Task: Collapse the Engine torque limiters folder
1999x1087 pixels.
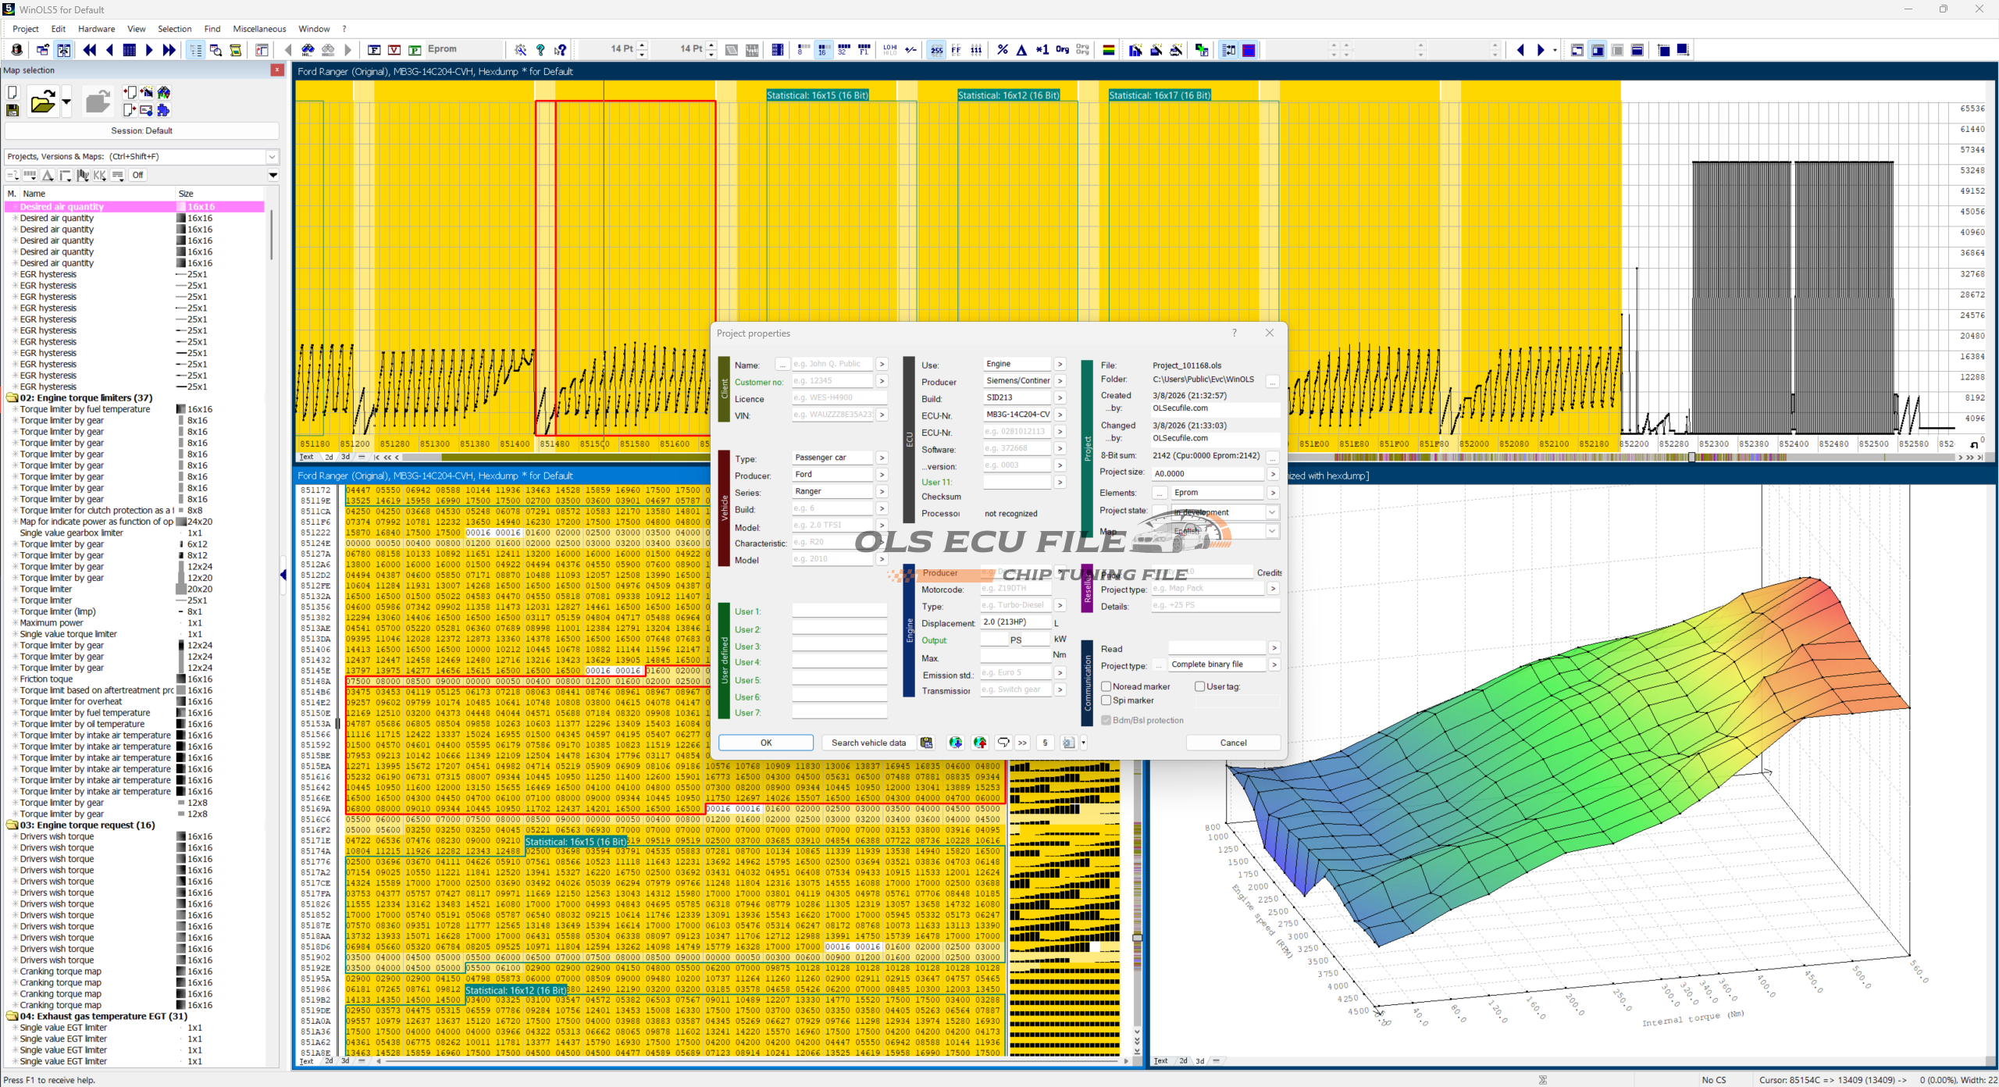Action: [12, 398]
